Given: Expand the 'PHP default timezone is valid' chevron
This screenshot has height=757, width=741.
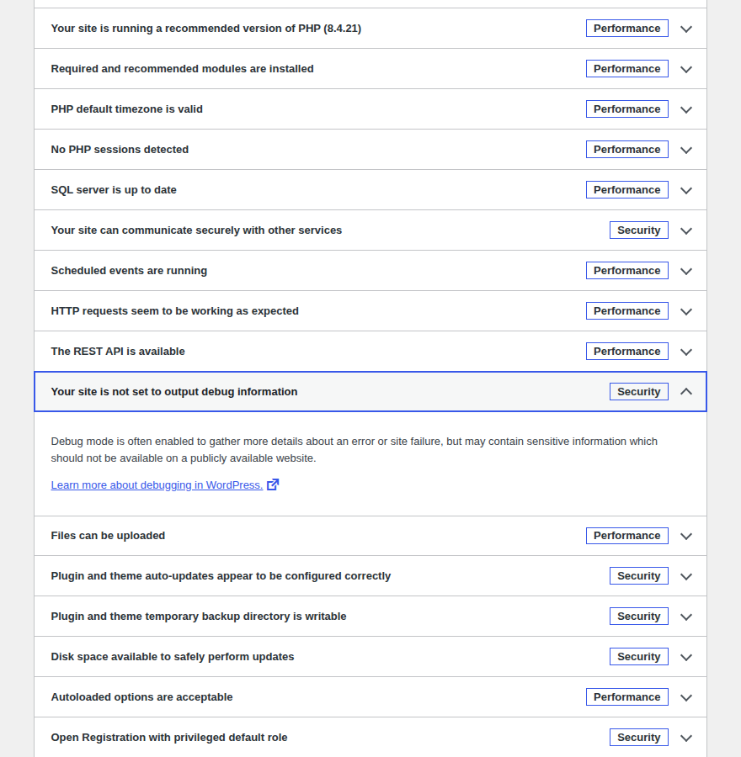Looking at the screenshot, I should tap(686, 109).
